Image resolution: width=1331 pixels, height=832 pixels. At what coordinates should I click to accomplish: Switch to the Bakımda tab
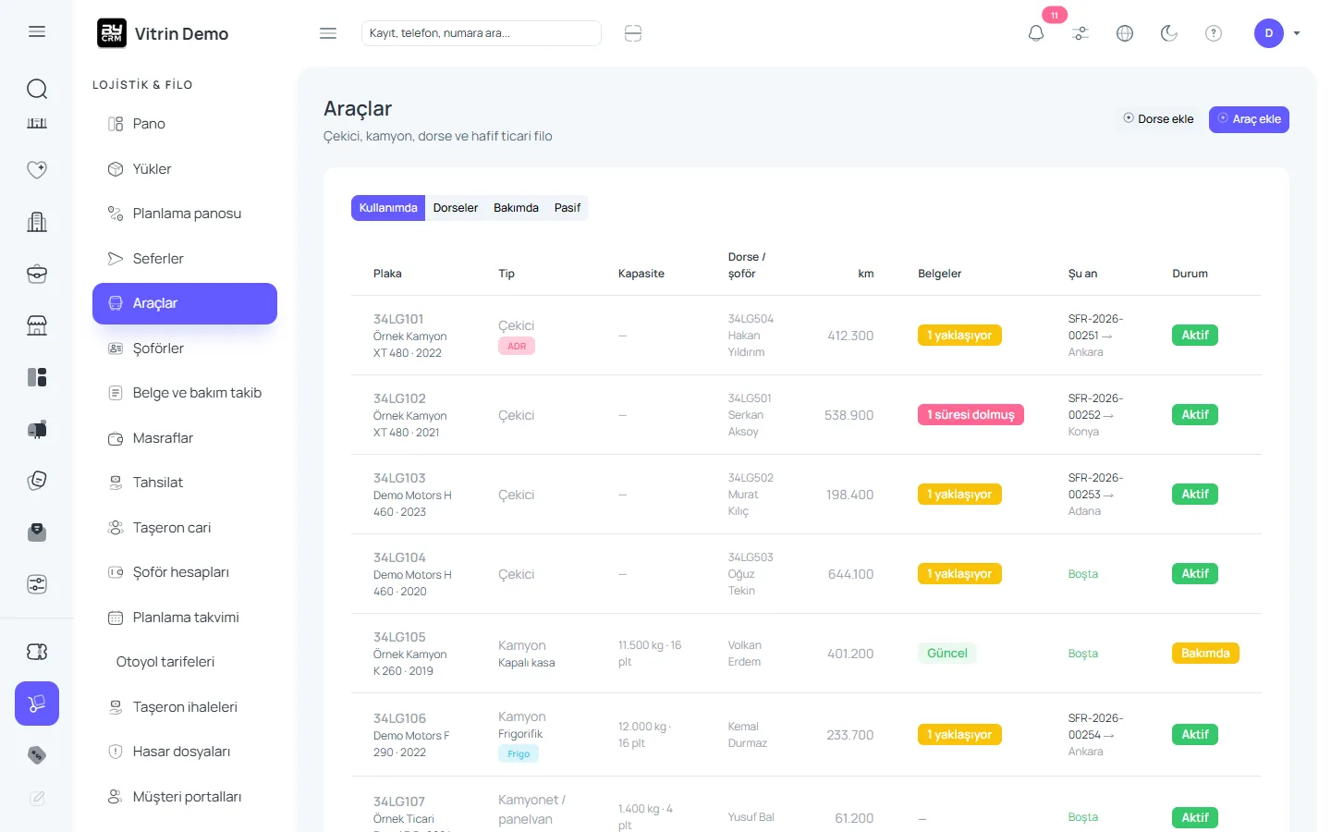pos(516,208)
